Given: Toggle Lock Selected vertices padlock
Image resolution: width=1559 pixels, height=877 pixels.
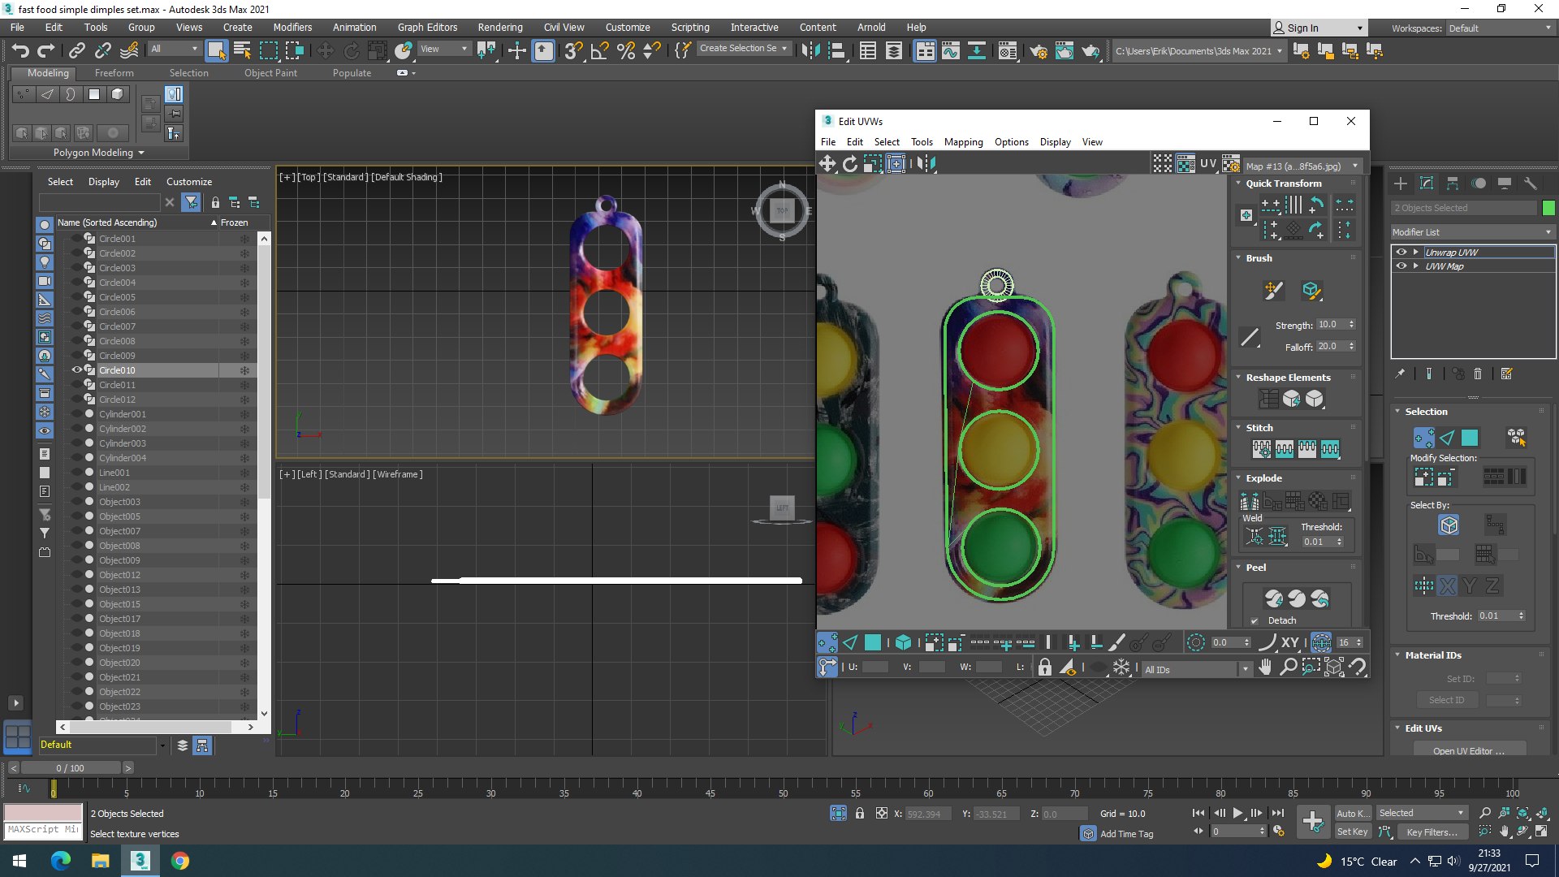Looking at the screenshot, I should pos(1045,667).
